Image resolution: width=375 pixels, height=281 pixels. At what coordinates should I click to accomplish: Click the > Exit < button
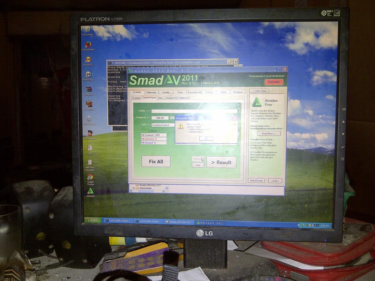(x=275, y=181)
